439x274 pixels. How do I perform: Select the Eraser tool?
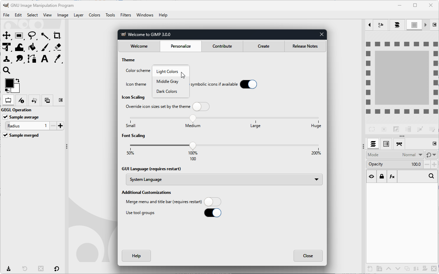(57, 47)
